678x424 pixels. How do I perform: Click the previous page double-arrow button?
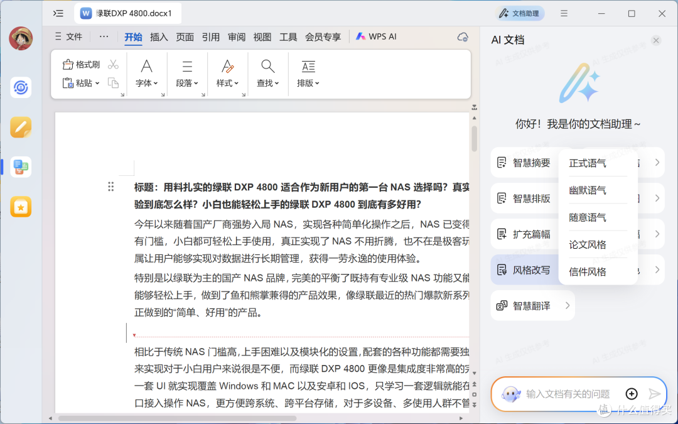tap(475, 384)
